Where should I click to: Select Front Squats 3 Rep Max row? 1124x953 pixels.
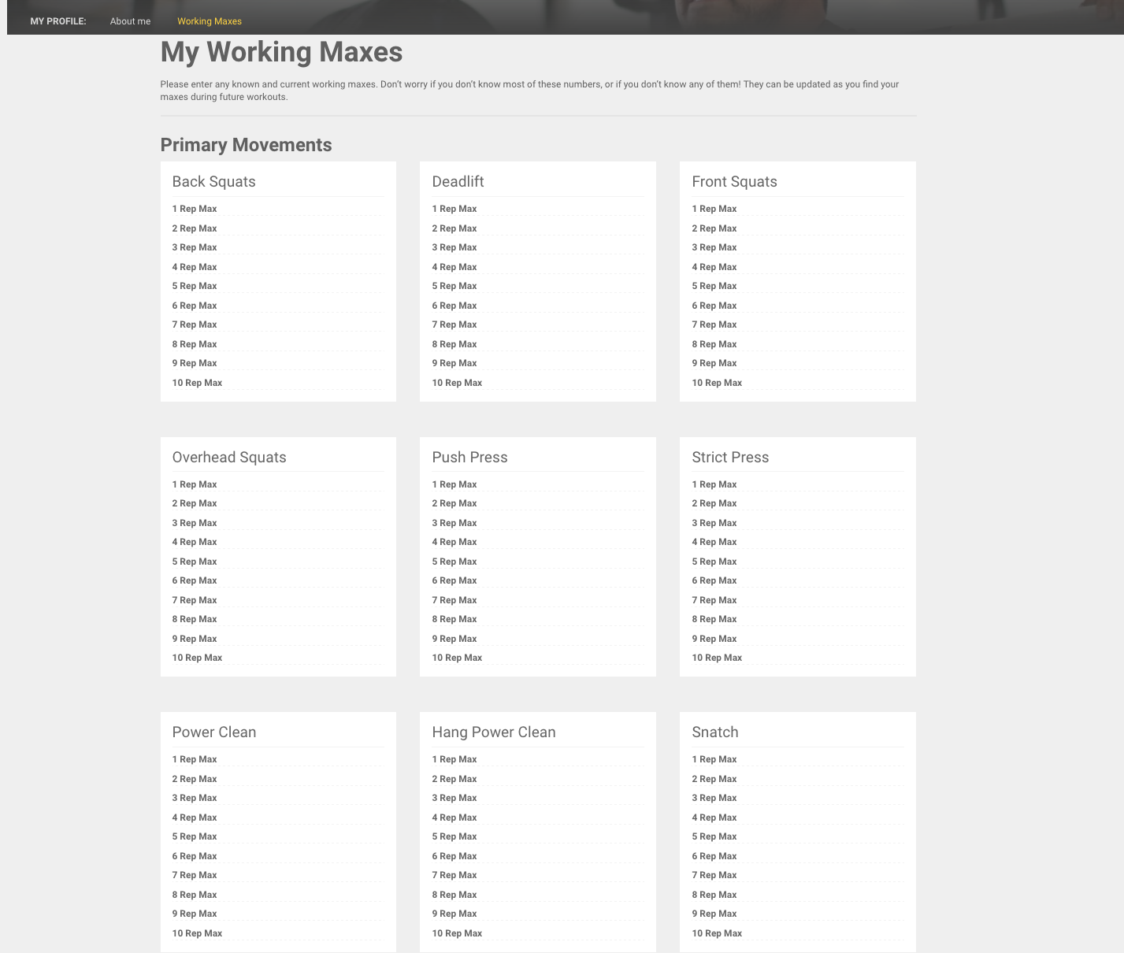[x=798, y=247]
